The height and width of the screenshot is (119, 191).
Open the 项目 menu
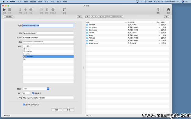pyautogui.click(x=46, y=2)
